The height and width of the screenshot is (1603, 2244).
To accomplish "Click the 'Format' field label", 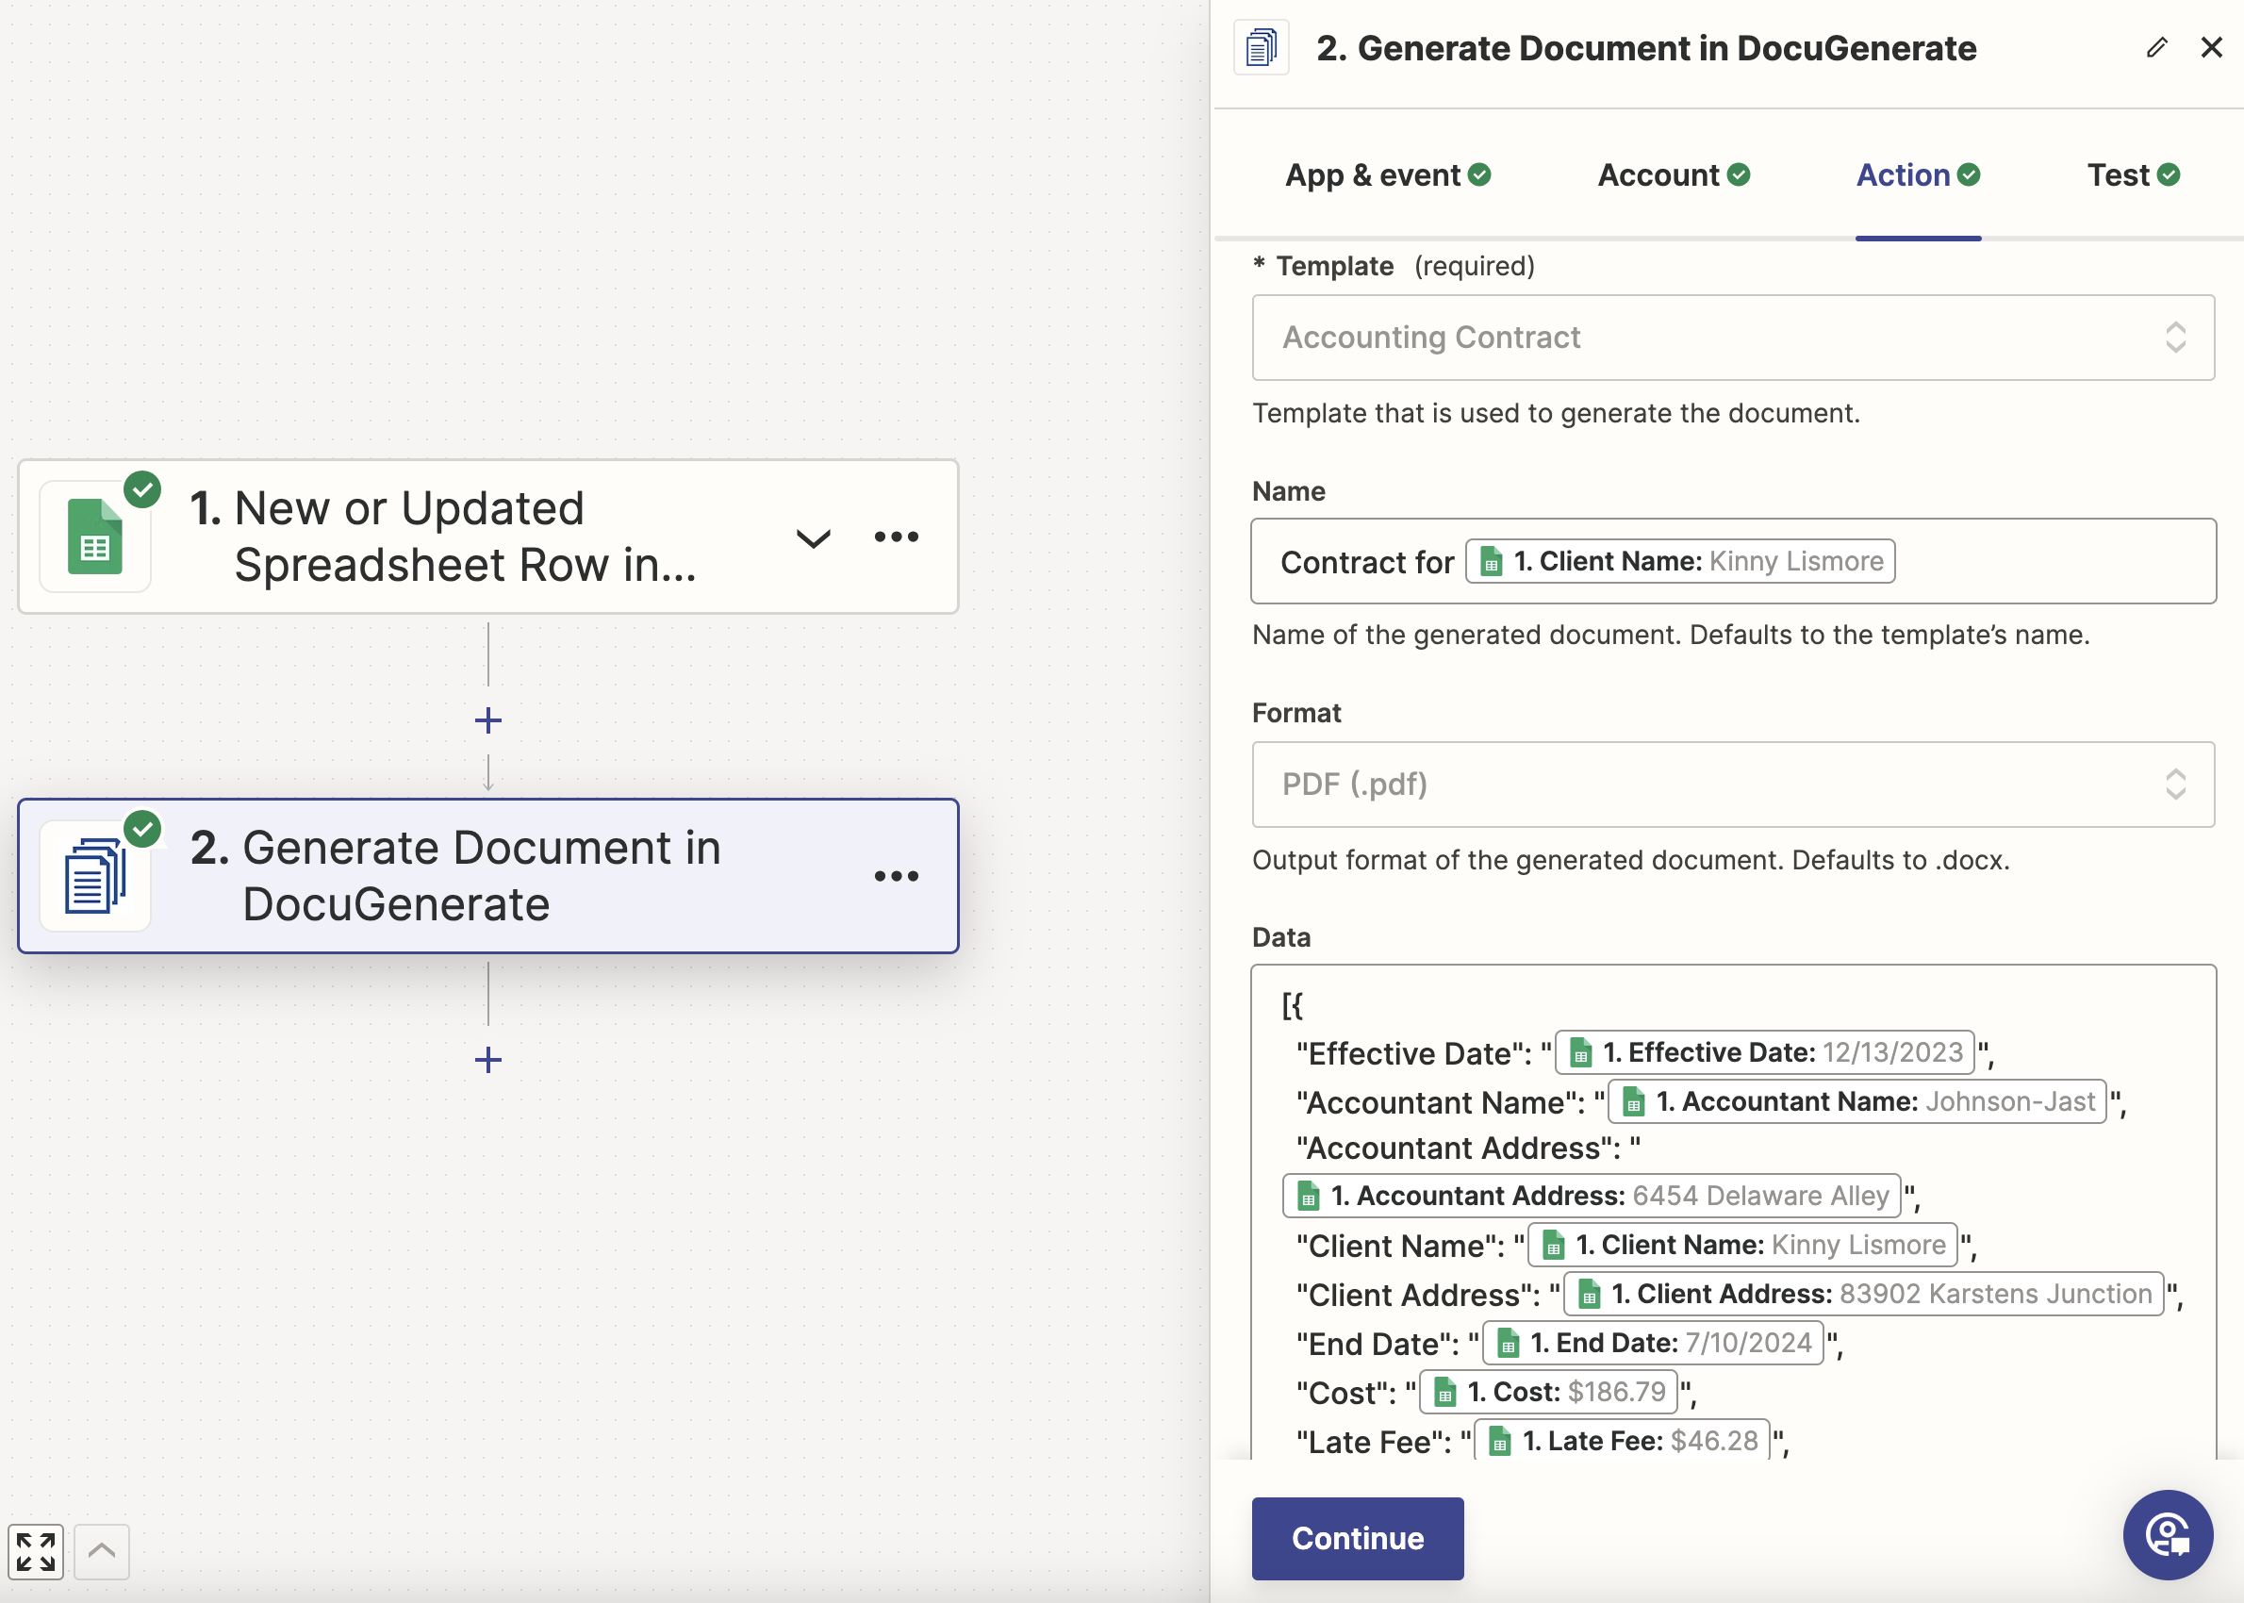I will point(1295,713).
